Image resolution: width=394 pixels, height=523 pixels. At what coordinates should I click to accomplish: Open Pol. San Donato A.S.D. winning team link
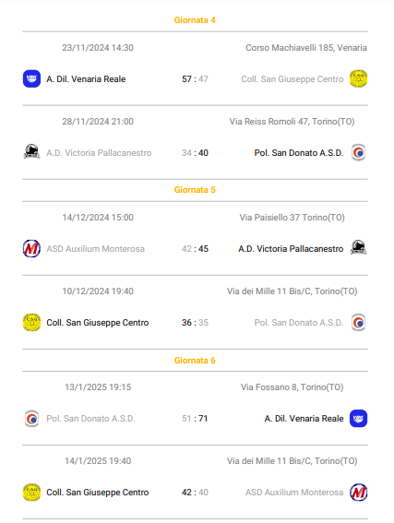point(299,153)
